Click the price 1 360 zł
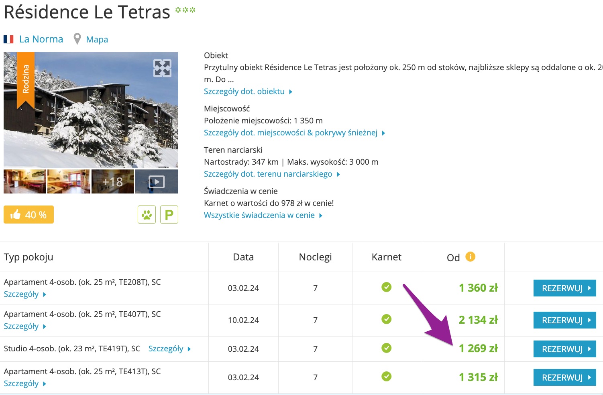Screen dimensions: 603x395 tap(478, 288)
